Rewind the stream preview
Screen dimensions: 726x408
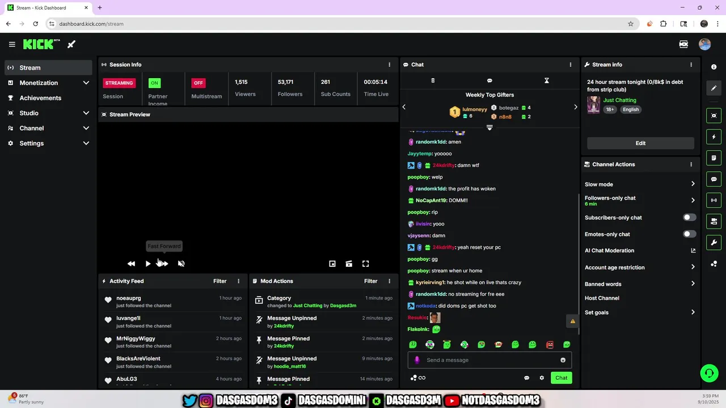point(131,263)
